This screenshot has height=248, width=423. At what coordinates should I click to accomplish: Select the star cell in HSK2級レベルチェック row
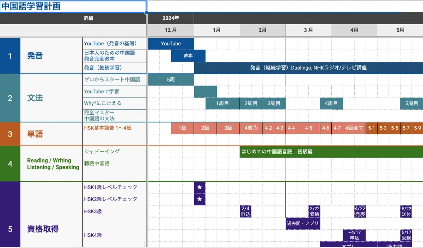tap(200, 199)
